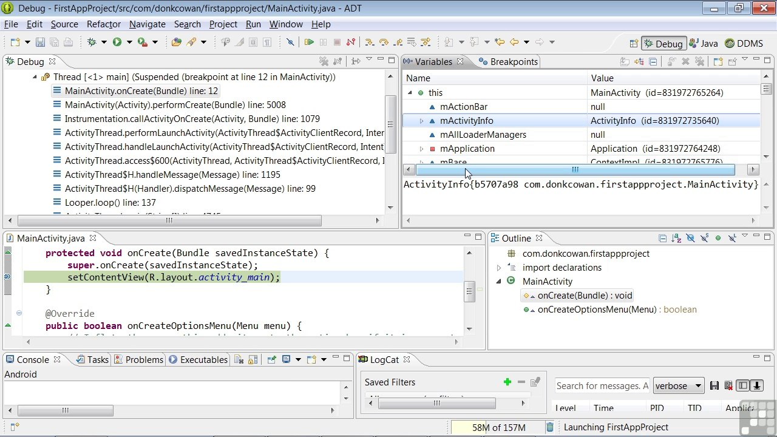Click the External Tools run icon

pos(142,42)
